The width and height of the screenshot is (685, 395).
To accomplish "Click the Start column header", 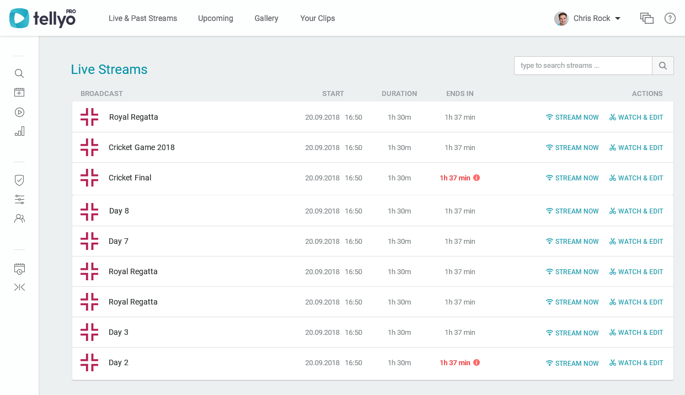I will [333, 94].
